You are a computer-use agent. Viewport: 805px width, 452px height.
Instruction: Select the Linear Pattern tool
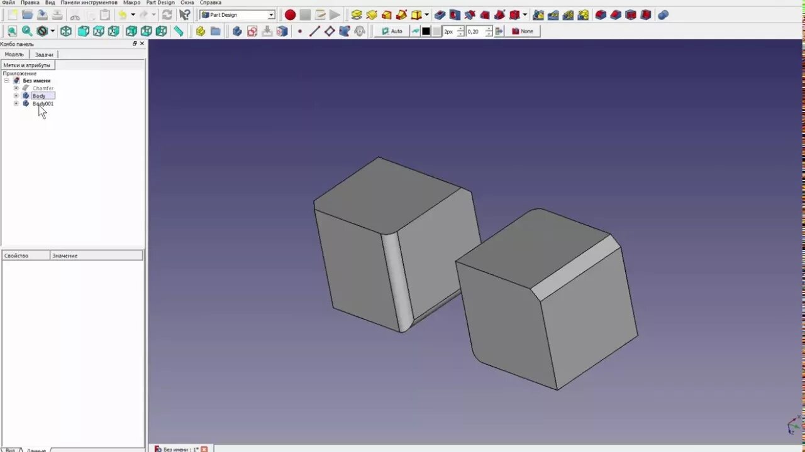point(553,14)
